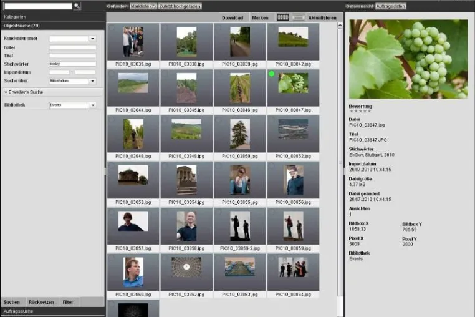This screenshot has height=317, width=475.
Task: Select thumbnail PIC10_03846.jpg
Action: pyautogui.click(x=240, y=88)
